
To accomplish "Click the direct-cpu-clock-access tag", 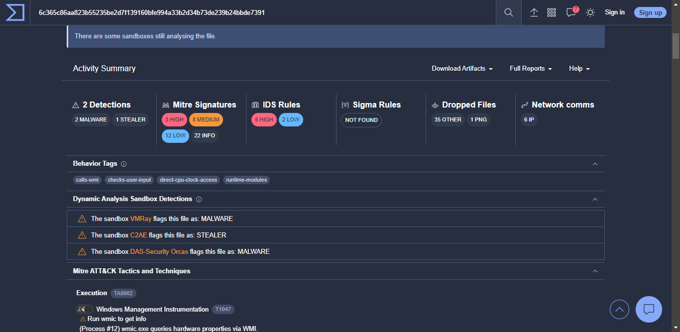I will pos(189,180).
